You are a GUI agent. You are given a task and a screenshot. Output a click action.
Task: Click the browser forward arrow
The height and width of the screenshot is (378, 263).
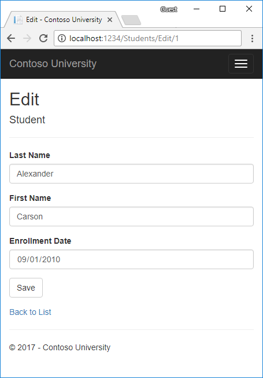tap(27, 38)
